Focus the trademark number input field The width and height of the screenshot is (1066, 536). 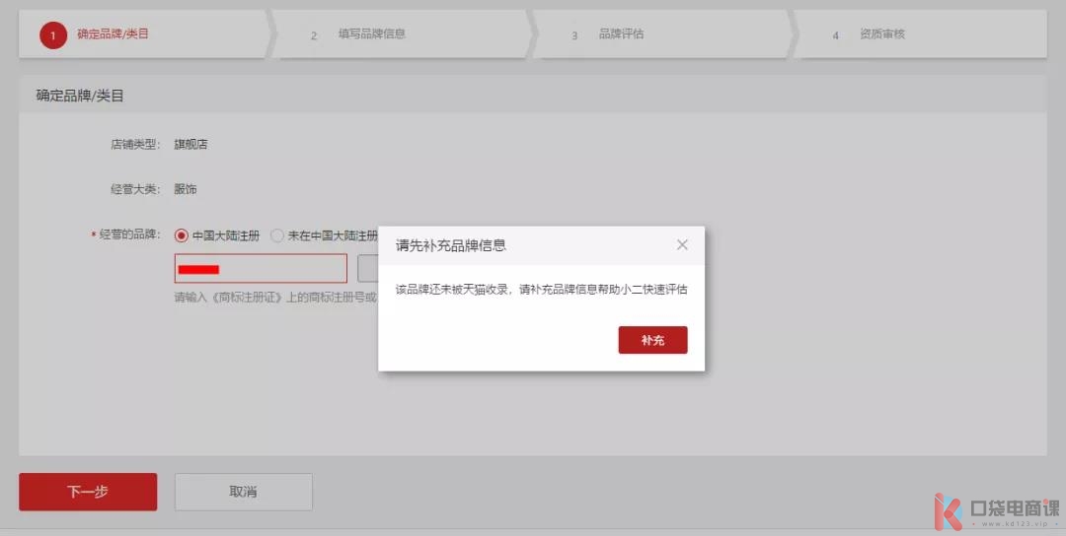pyautogui.click(x=261, y=269)
